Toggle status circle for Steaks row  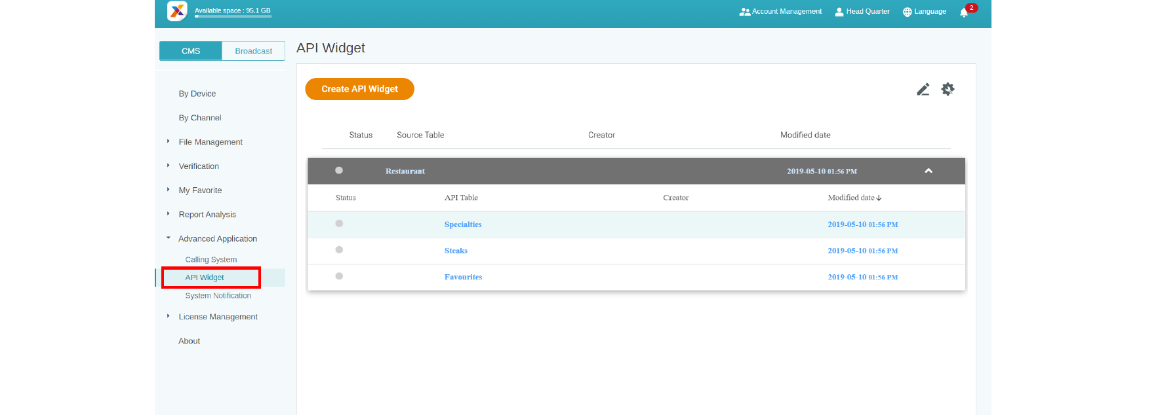tap(339, 250)
